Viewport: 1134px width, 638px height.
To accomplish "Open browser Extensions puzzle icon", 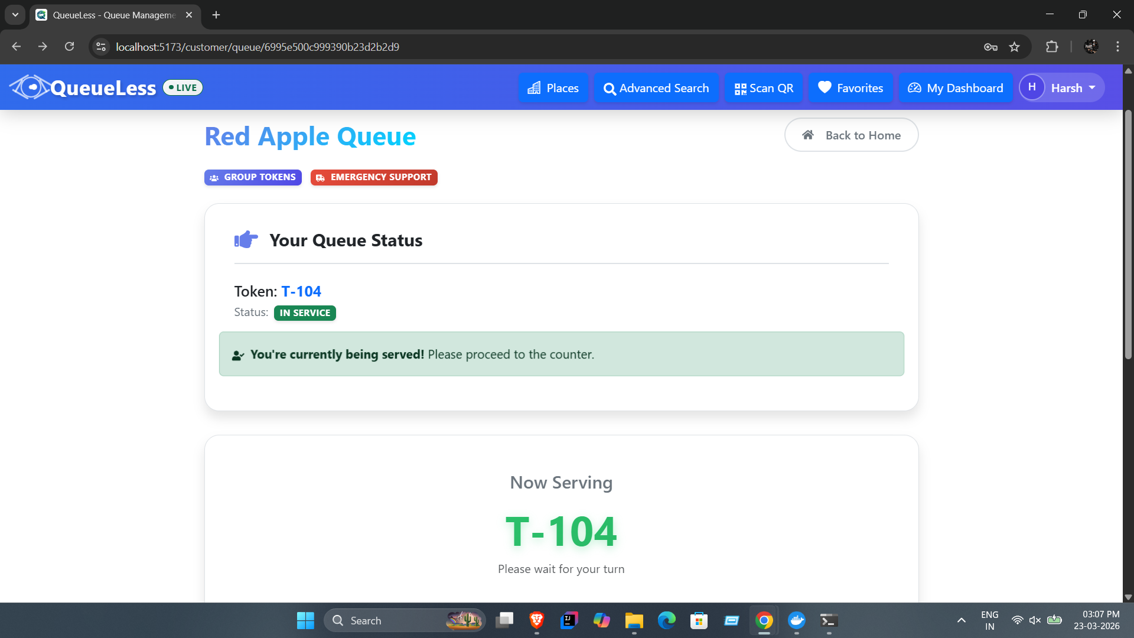I will click(1052, 47).
